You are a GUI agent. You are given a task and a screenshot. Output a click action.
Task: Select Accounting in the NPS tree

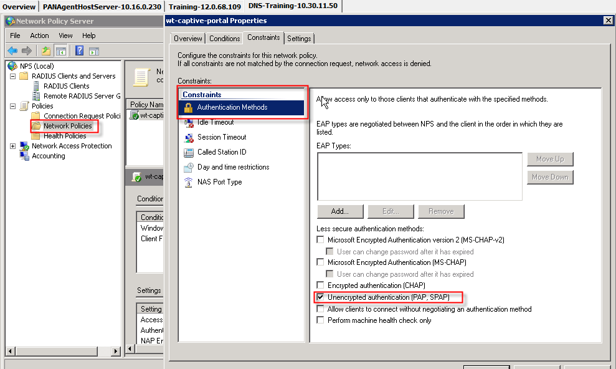tap(49, 156)
